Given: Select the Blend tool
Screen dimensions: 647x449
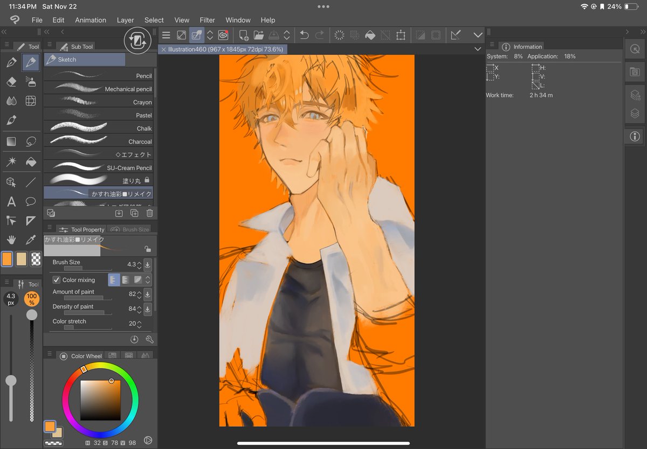Looking at the screenshot, I should pos(11,101).
